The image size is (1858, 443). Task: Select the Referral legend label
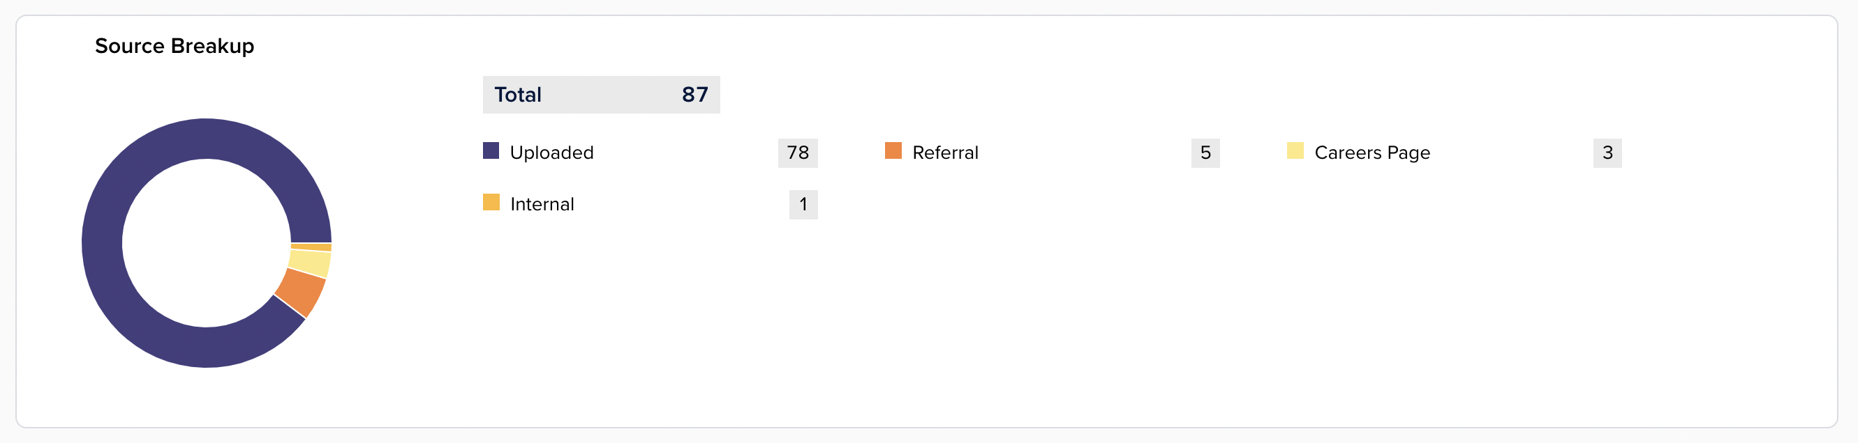(945, 153)
